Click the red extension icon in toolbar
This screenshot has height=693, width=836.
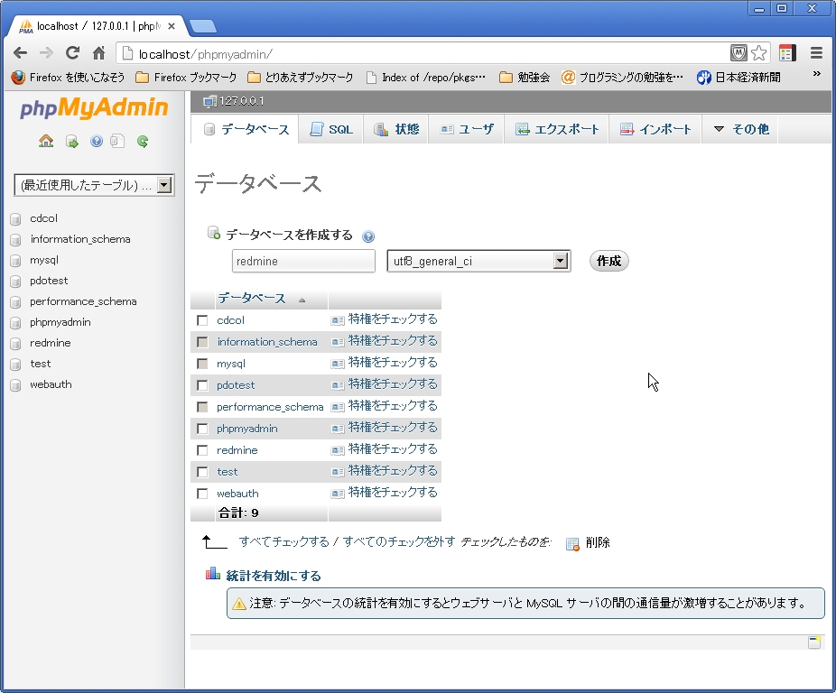pos(787,52)
